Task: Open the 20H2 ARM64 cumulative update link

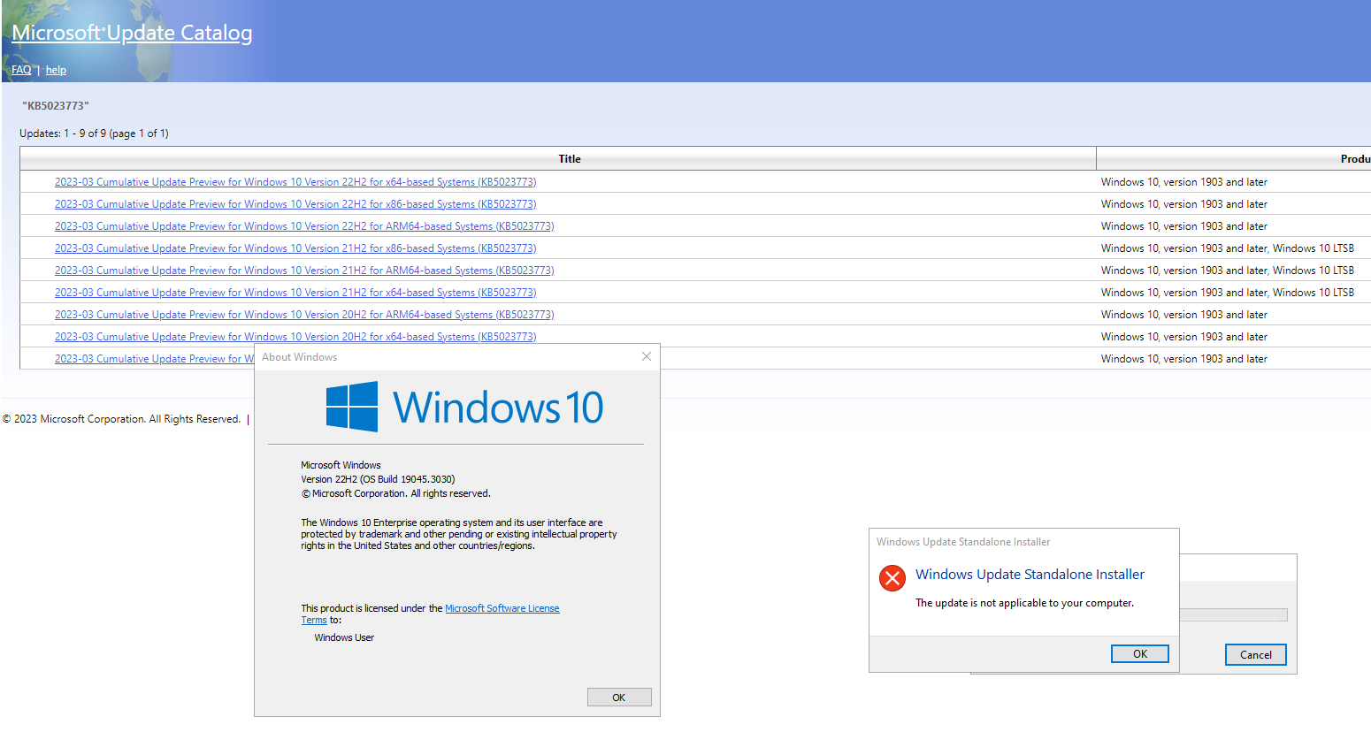Action: pyautogui.click(x=304, y=314)
